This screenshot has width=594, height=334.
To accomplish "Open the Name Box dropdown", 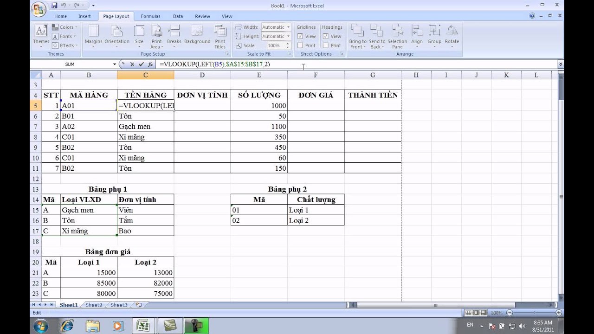I will [x=115, y=64].
